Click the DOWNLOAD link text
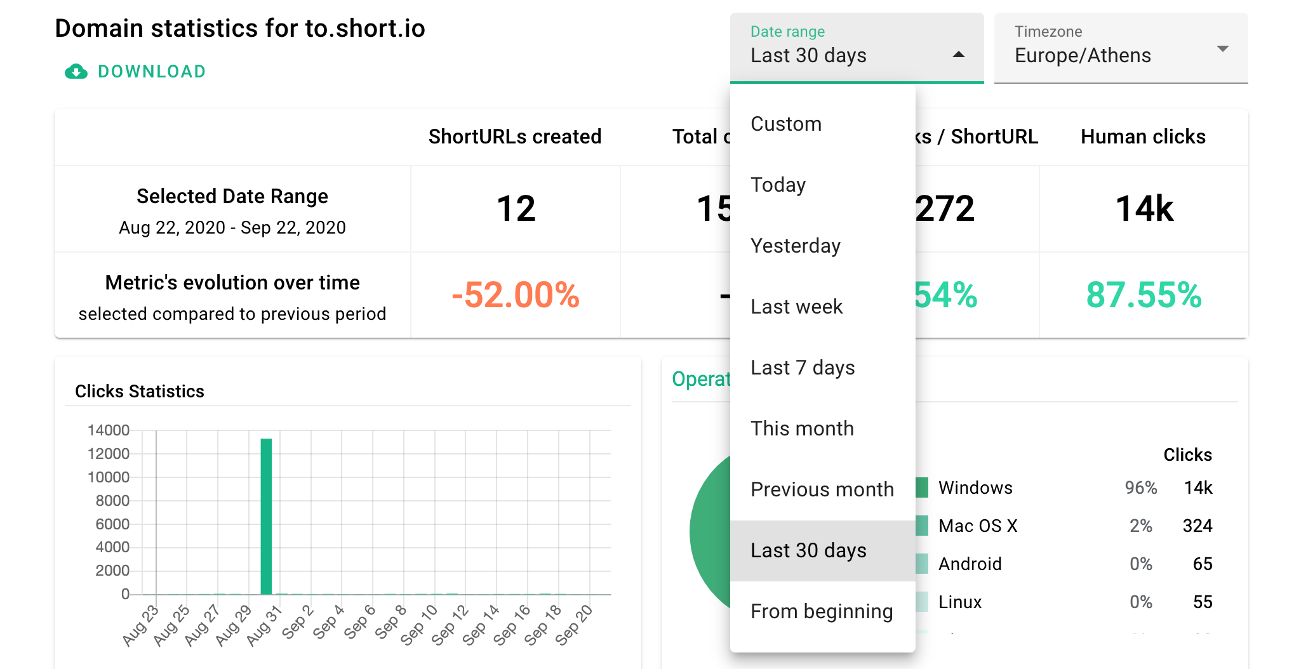This screenshot has width=1294, height=669. 152,72
